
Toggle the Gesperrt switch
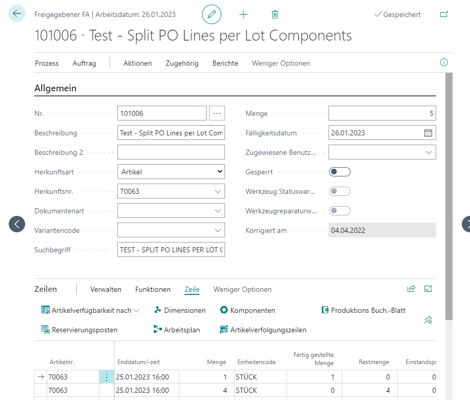(340, 172)
